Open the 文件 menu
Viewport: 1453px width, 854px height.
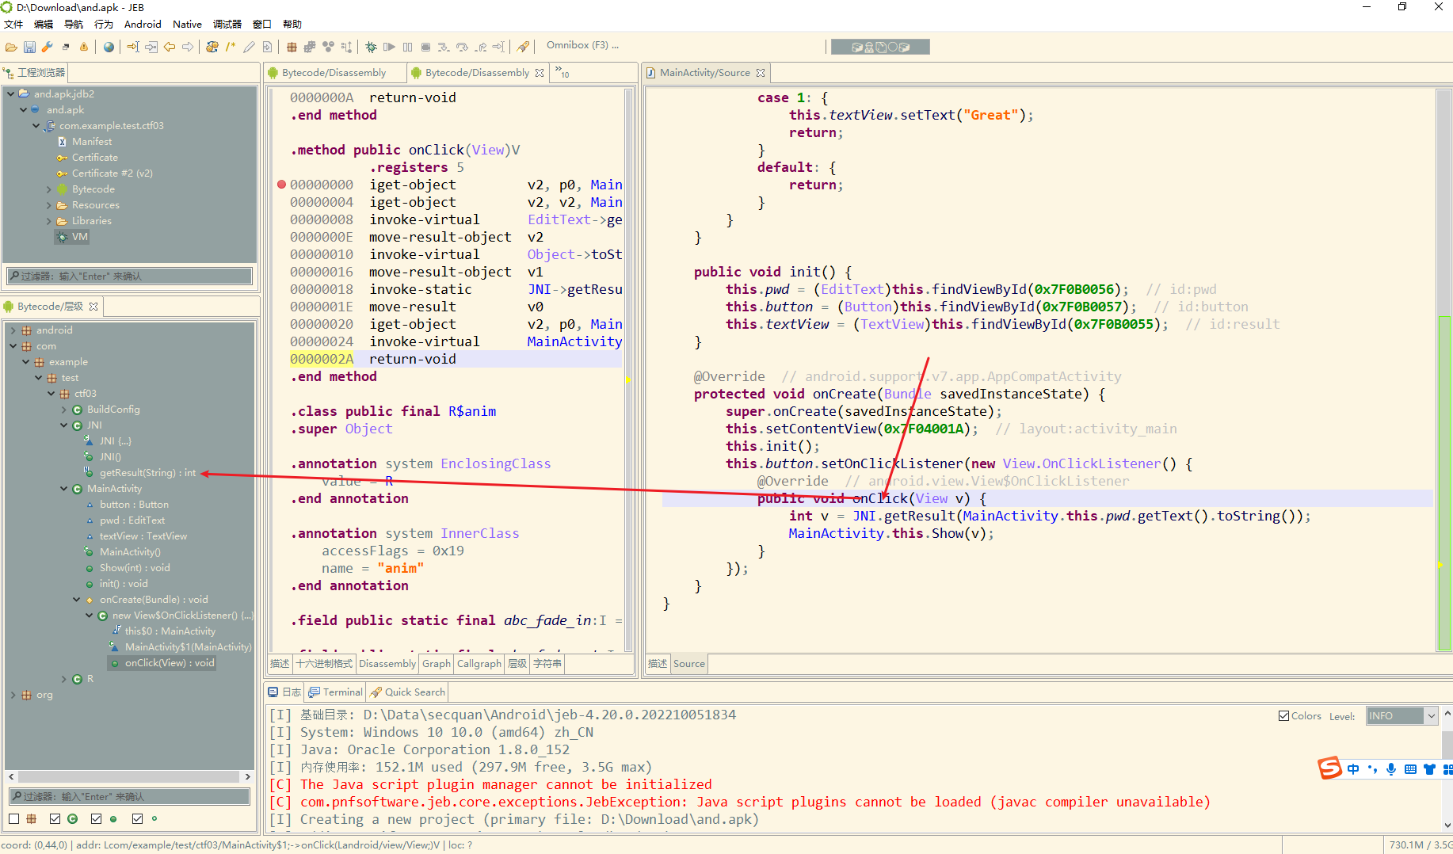point(13,25)
